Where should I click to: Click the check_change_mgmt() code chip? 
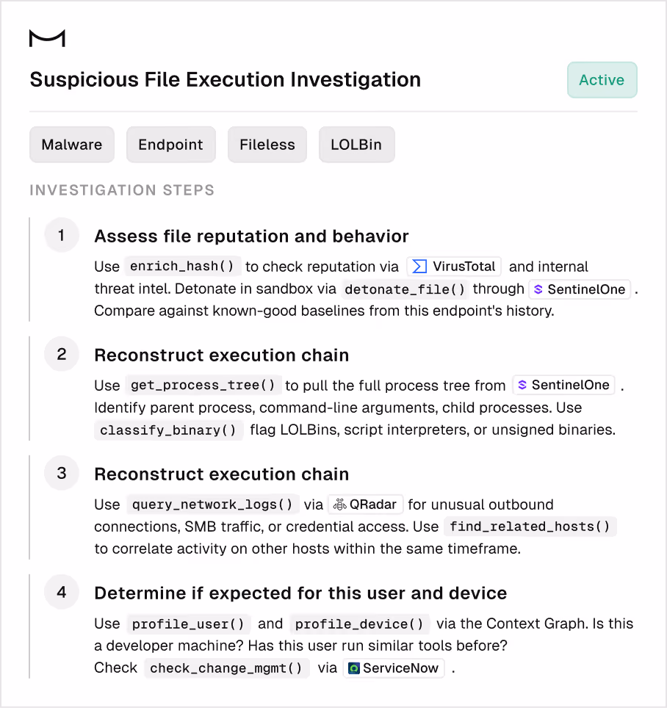coord(226,668)
